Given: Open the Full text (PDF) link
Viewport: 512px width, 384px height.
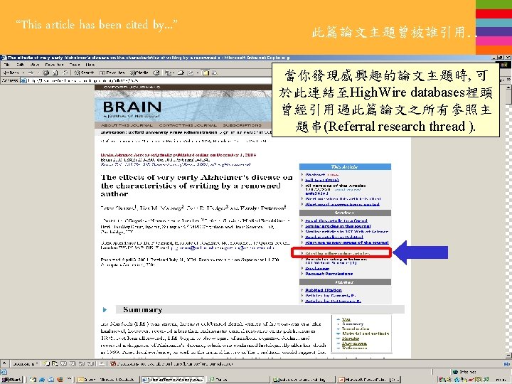Looking at the screenshot, I should 322,180.
